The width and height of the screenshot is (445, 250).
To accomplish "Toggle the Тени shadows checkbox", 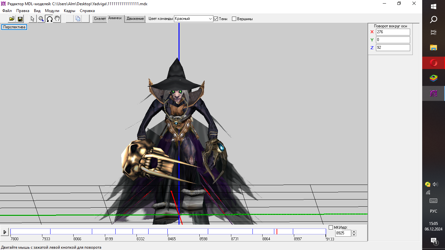I will [x=216, y=19].
